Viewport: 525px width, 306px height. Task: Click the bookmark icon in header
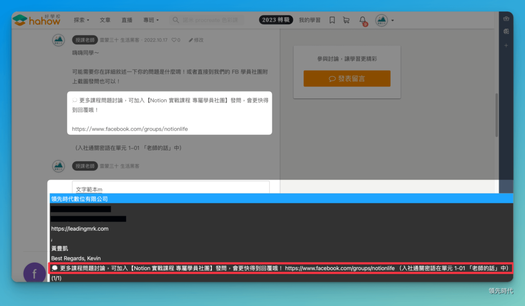coord(332,20)
